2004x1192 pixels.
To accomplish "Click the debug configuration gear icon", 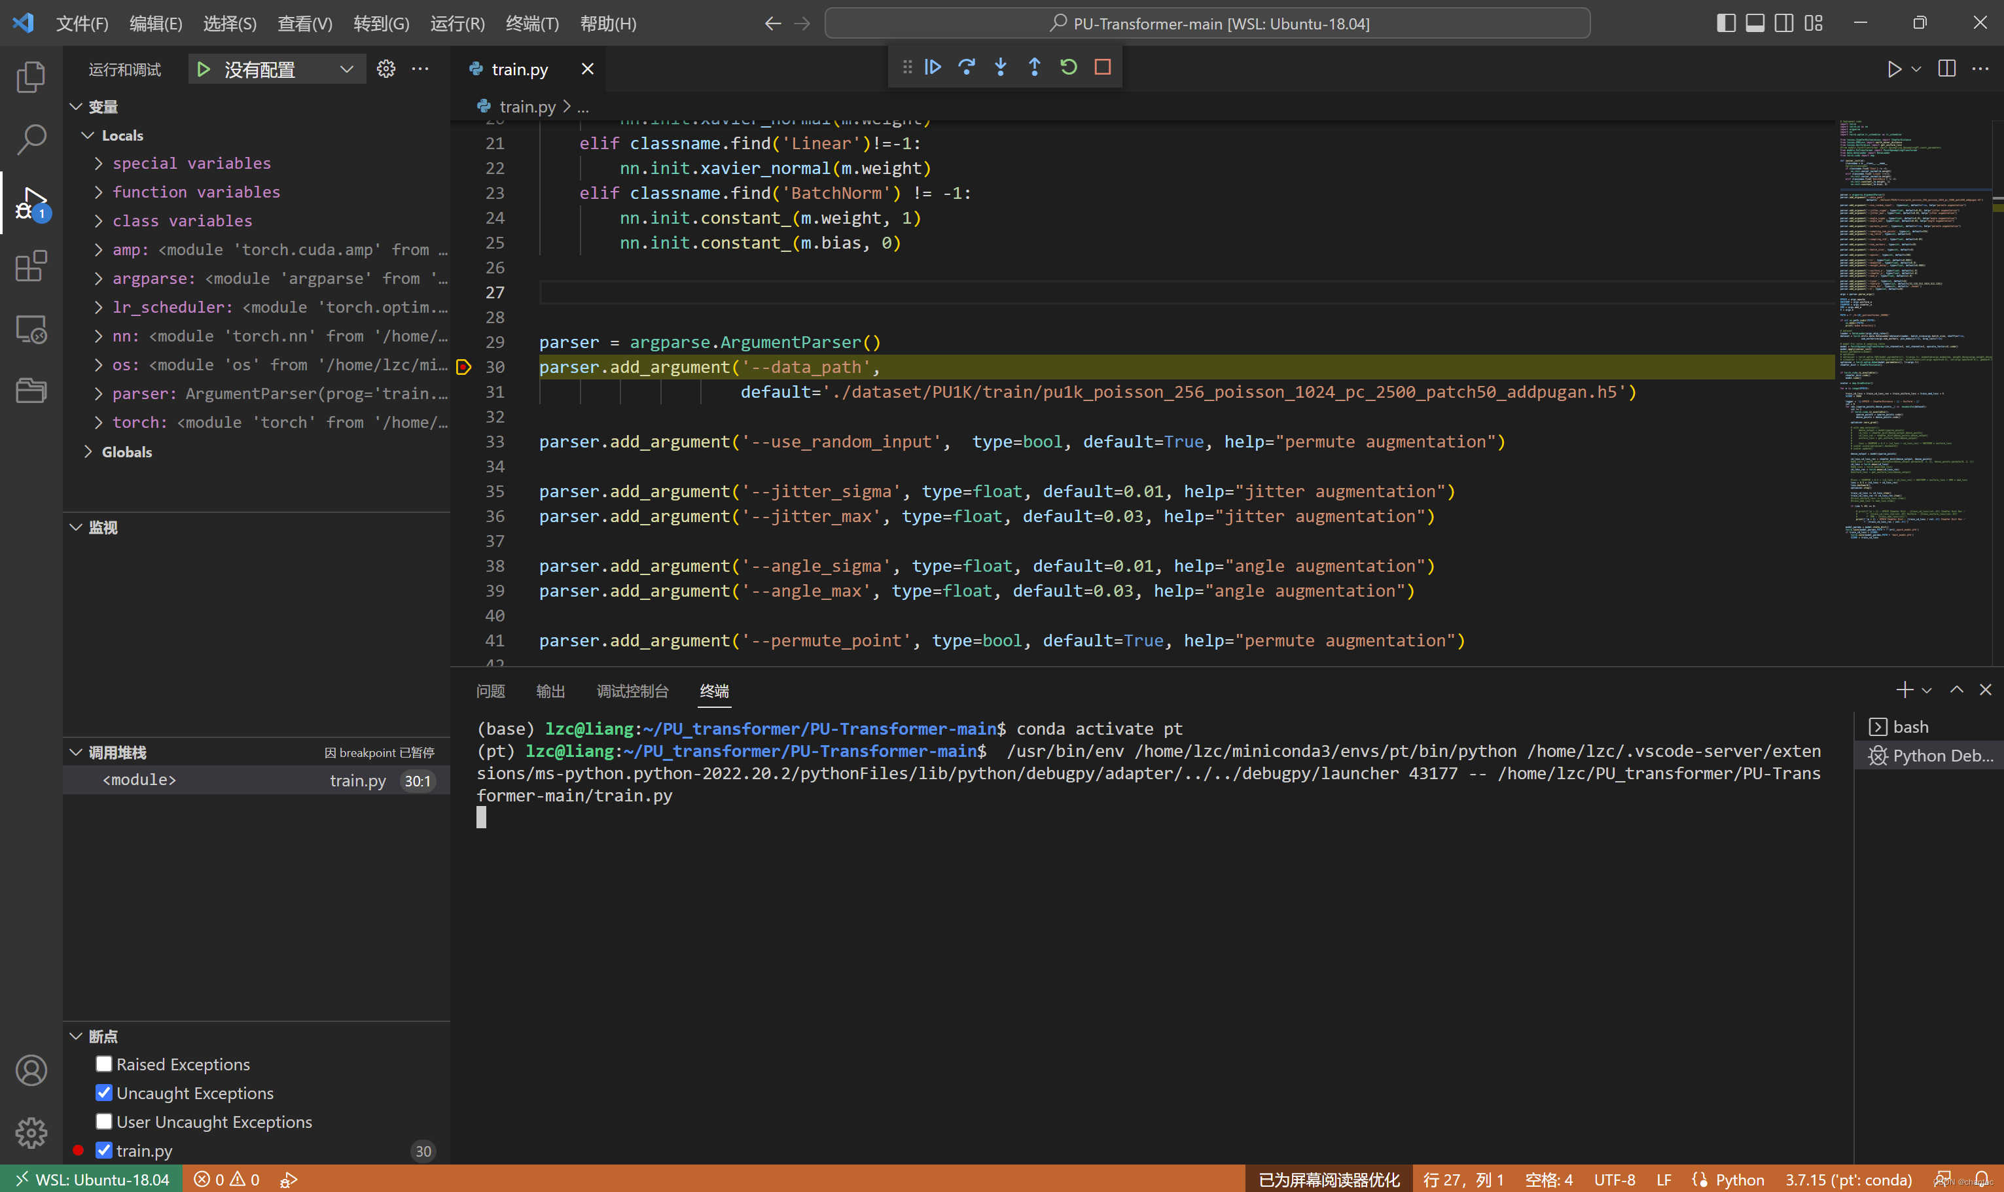I will [x=387, y=68].
